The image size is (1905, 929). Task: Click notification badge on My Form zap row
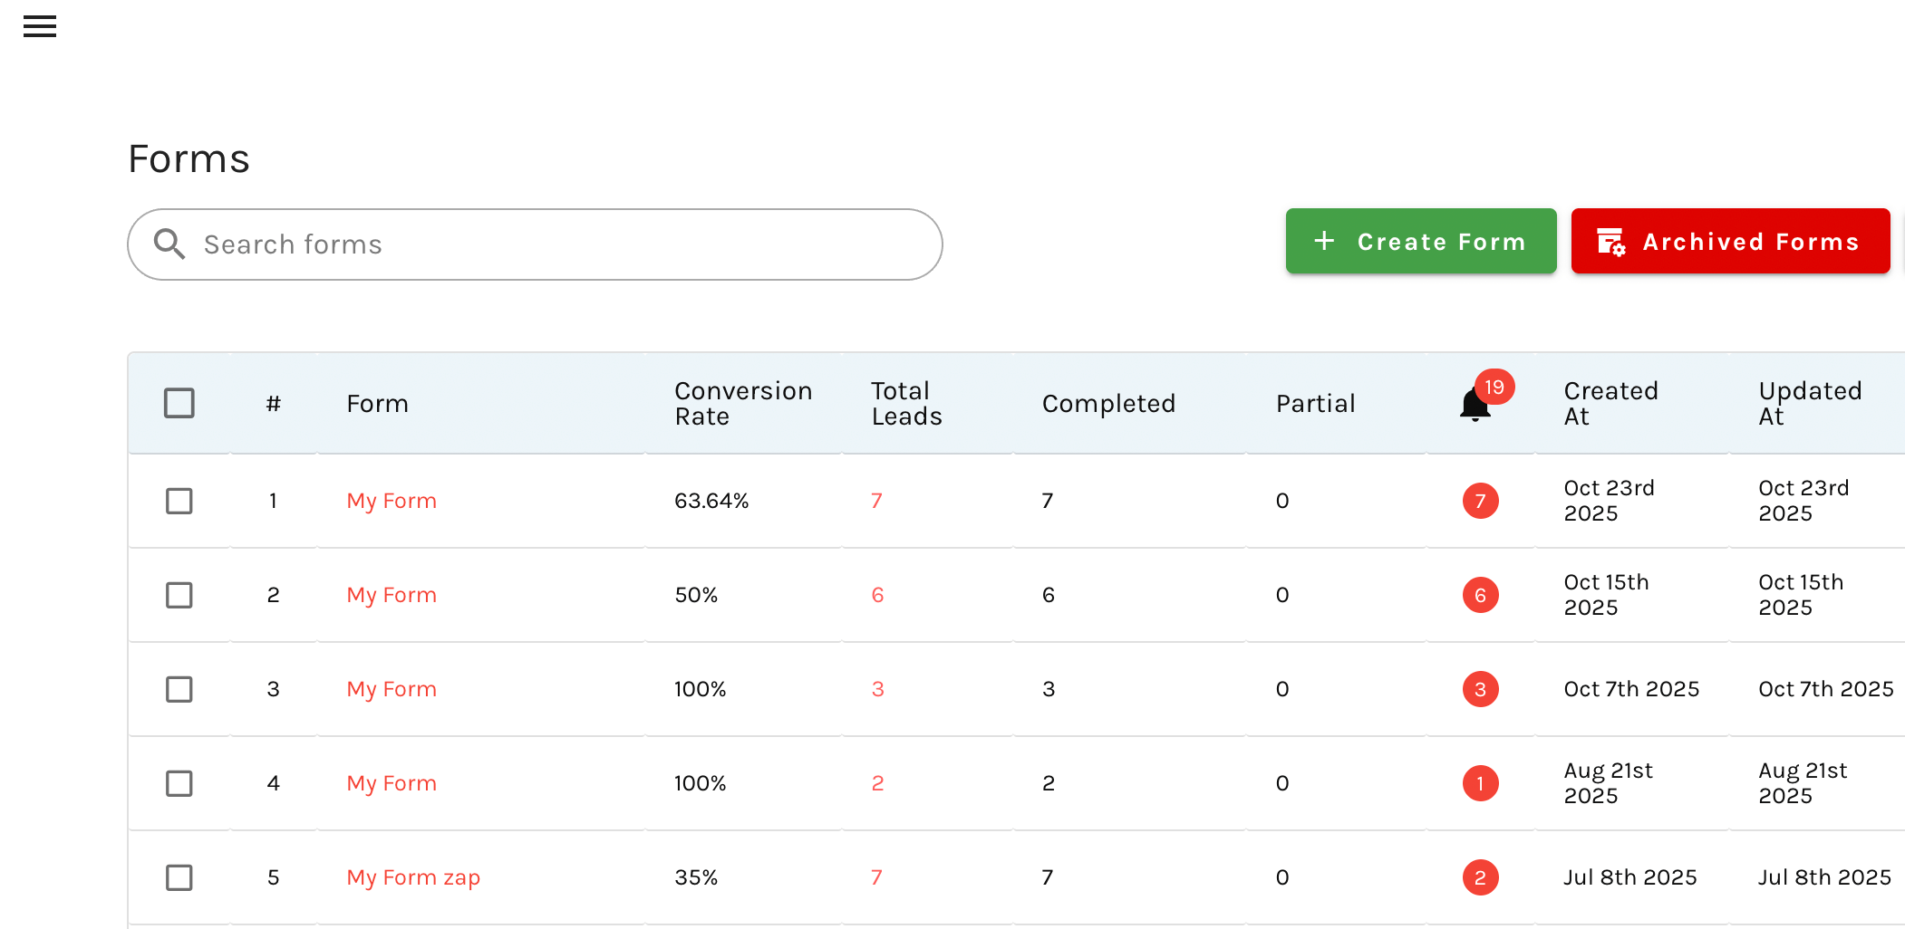[1480, 877]
